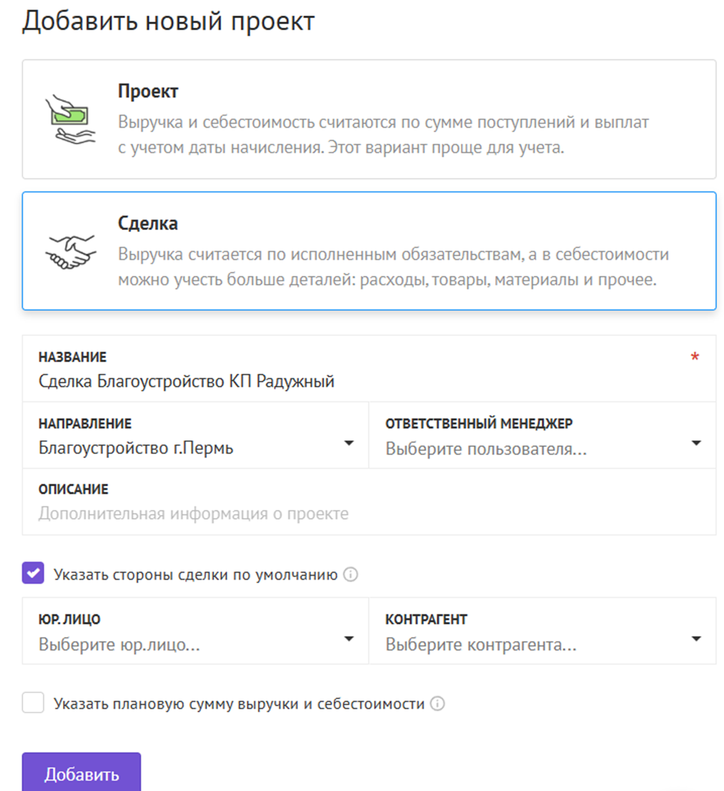724x791 pixels.
Task: Select the «Сделка» project type card
Action: (369, 251)
